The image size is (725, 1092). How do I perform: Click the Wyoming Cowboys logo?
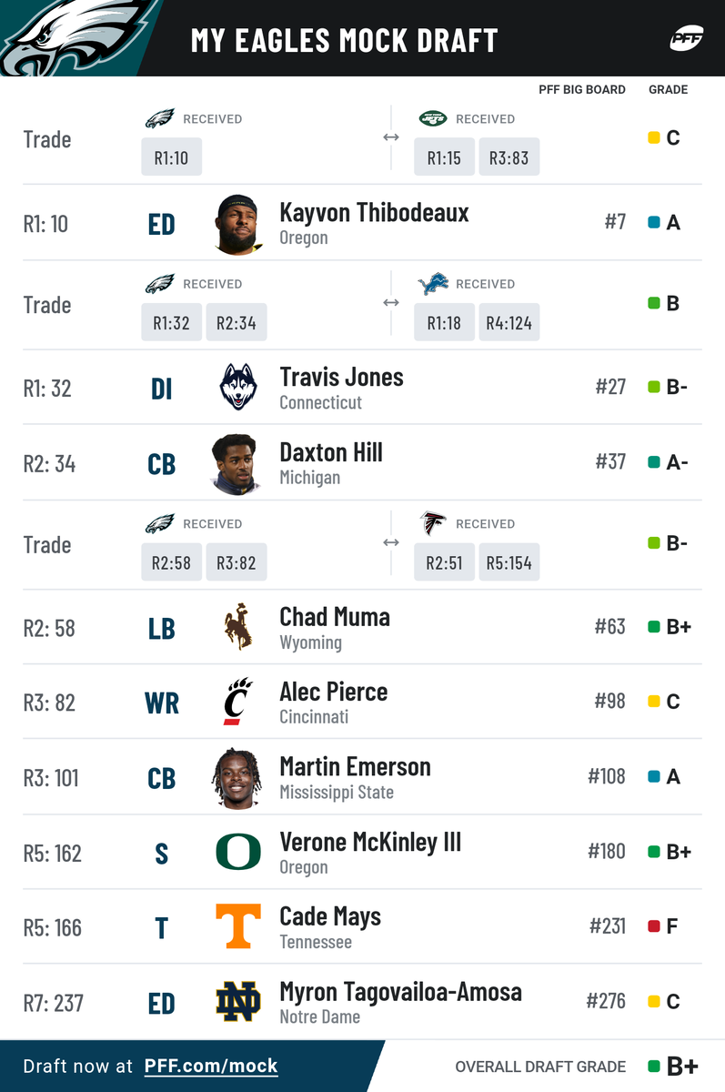(238, 627)
